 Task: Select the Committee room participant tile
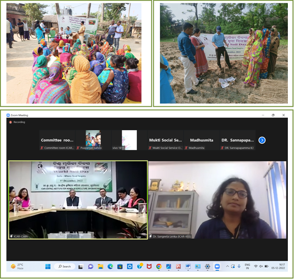click(57, 140)
